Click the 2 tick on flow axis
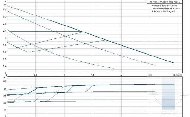 [x=121, y=75]
